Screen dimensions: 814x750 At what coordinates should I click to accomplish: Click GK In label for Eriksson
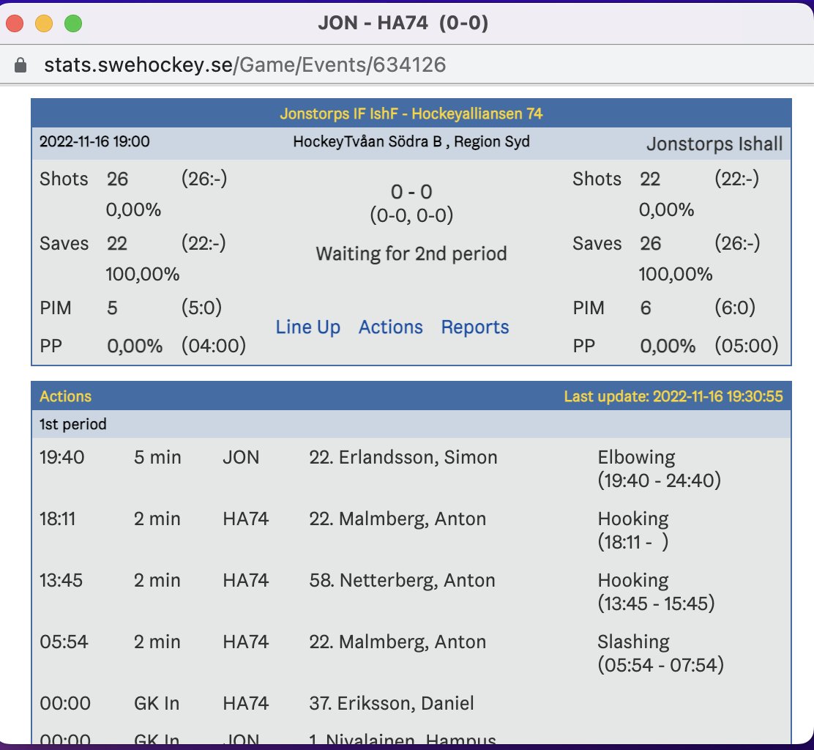pos(157,704)
